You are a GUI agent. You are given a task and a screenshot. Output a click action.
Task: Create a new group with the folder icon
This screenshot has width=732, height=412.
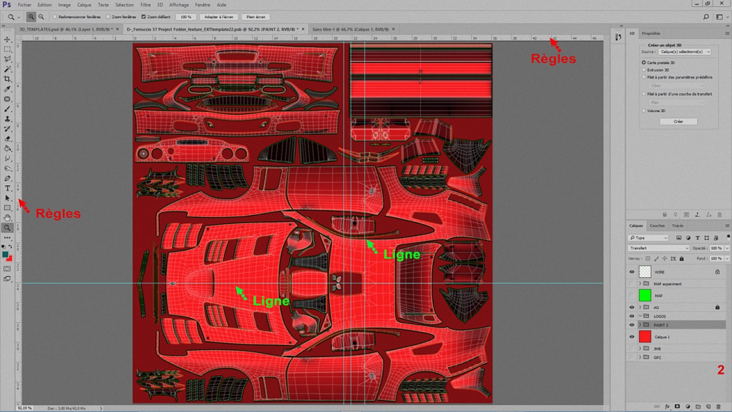click(x=698, y=407)
